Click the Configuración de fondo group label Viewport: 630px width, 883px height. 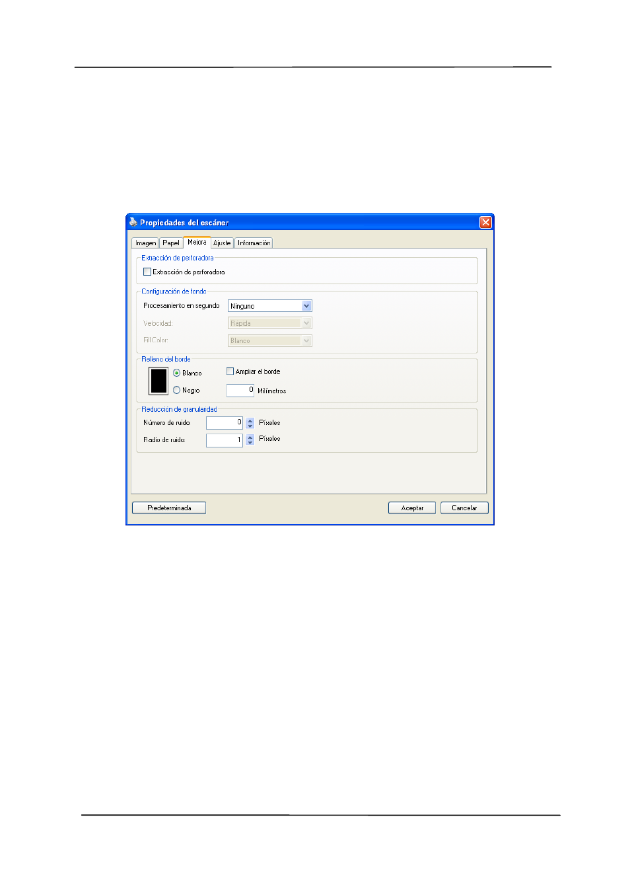[x=174, y=291]
